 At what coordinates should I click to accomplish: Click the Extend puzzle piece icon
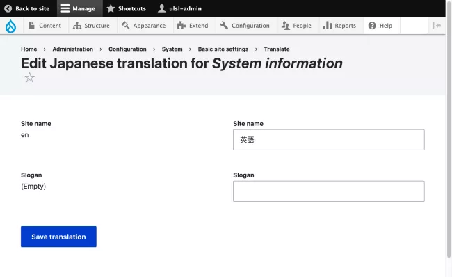(181, 25)
